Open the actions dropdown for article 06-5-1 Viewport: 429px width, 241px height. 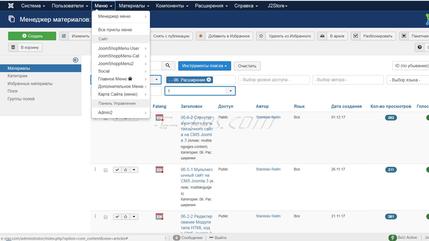point(134,170)
